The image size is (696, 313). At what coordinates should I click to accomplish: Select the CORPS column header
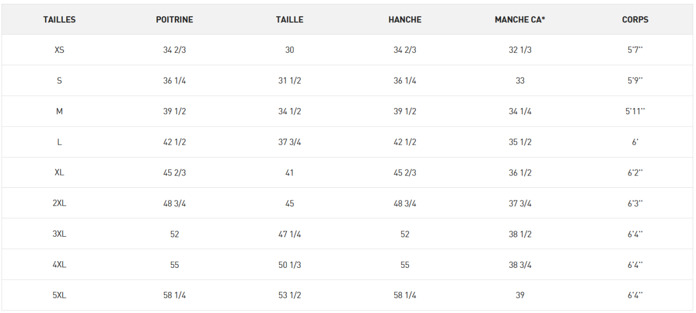pos(635,19)
